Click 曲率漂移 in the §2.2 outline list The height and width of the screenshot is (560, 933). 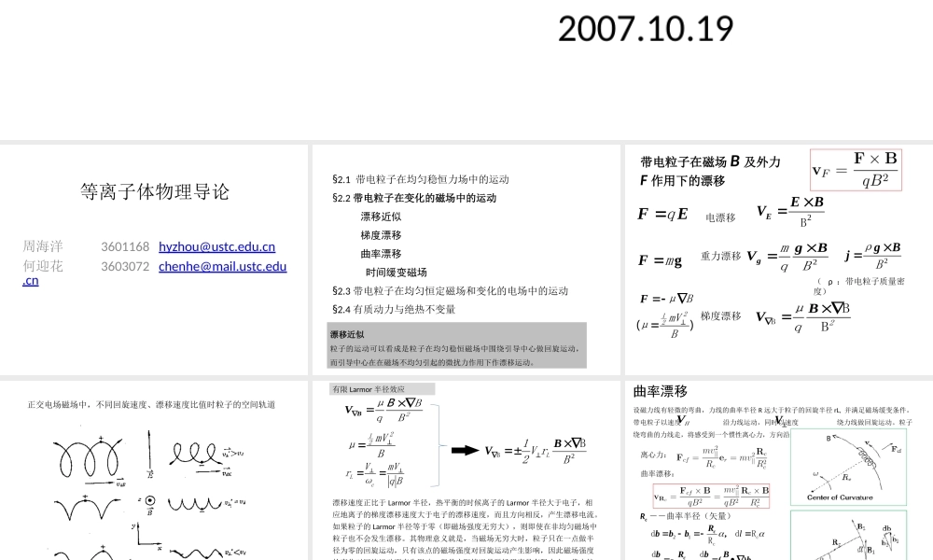381,254
